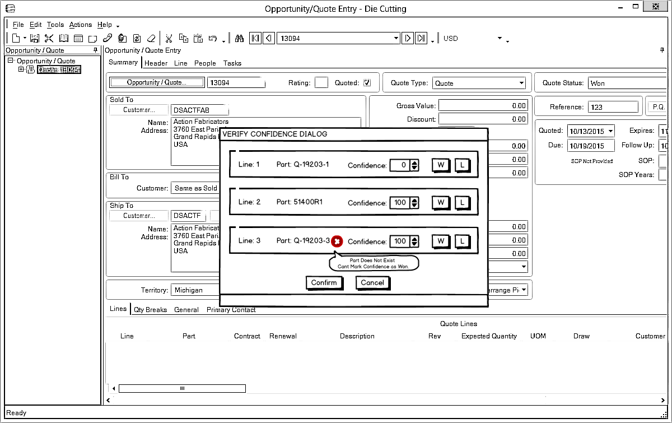This screenshot has width=672, height=423.
Task: Open the File menu
Action: tap(18, 25)
